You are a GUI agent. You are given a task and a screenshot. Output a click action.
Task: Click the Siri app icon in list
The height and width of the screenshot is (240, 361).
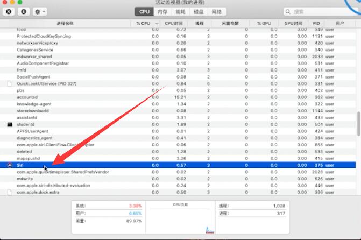[x=10, y=165]
